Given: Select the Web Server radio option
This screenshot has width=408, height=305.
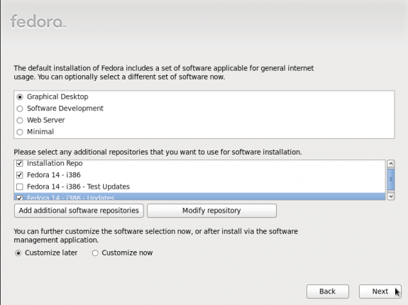Looking at the screenshot, I should click(x=20, y=121).
